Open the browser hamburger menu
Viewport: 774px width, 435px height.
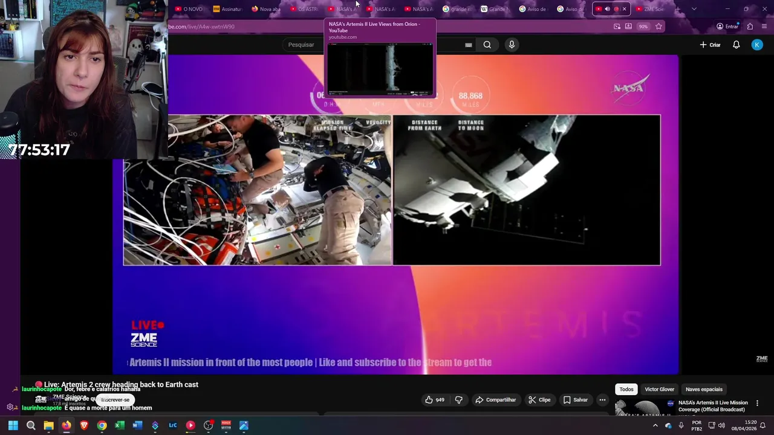click(x=764, y=27)
